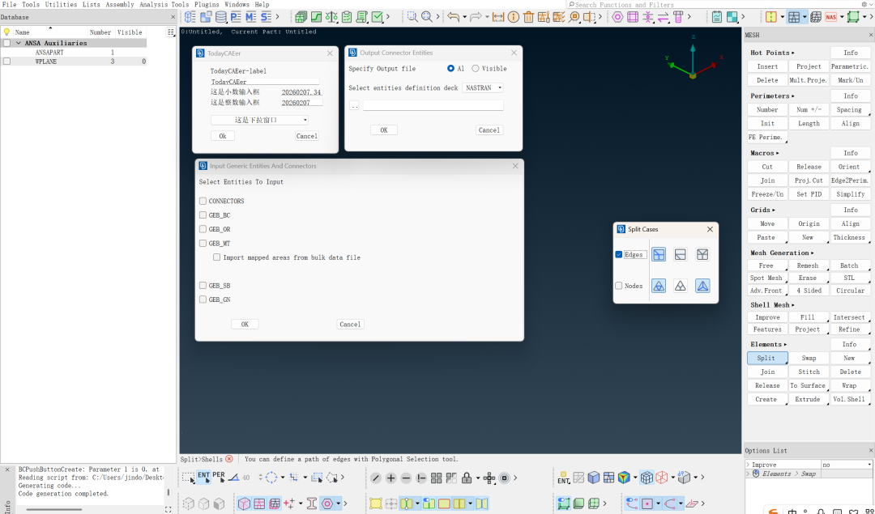
Task: Click the PER selection mode icon
Action: point(219,478)
